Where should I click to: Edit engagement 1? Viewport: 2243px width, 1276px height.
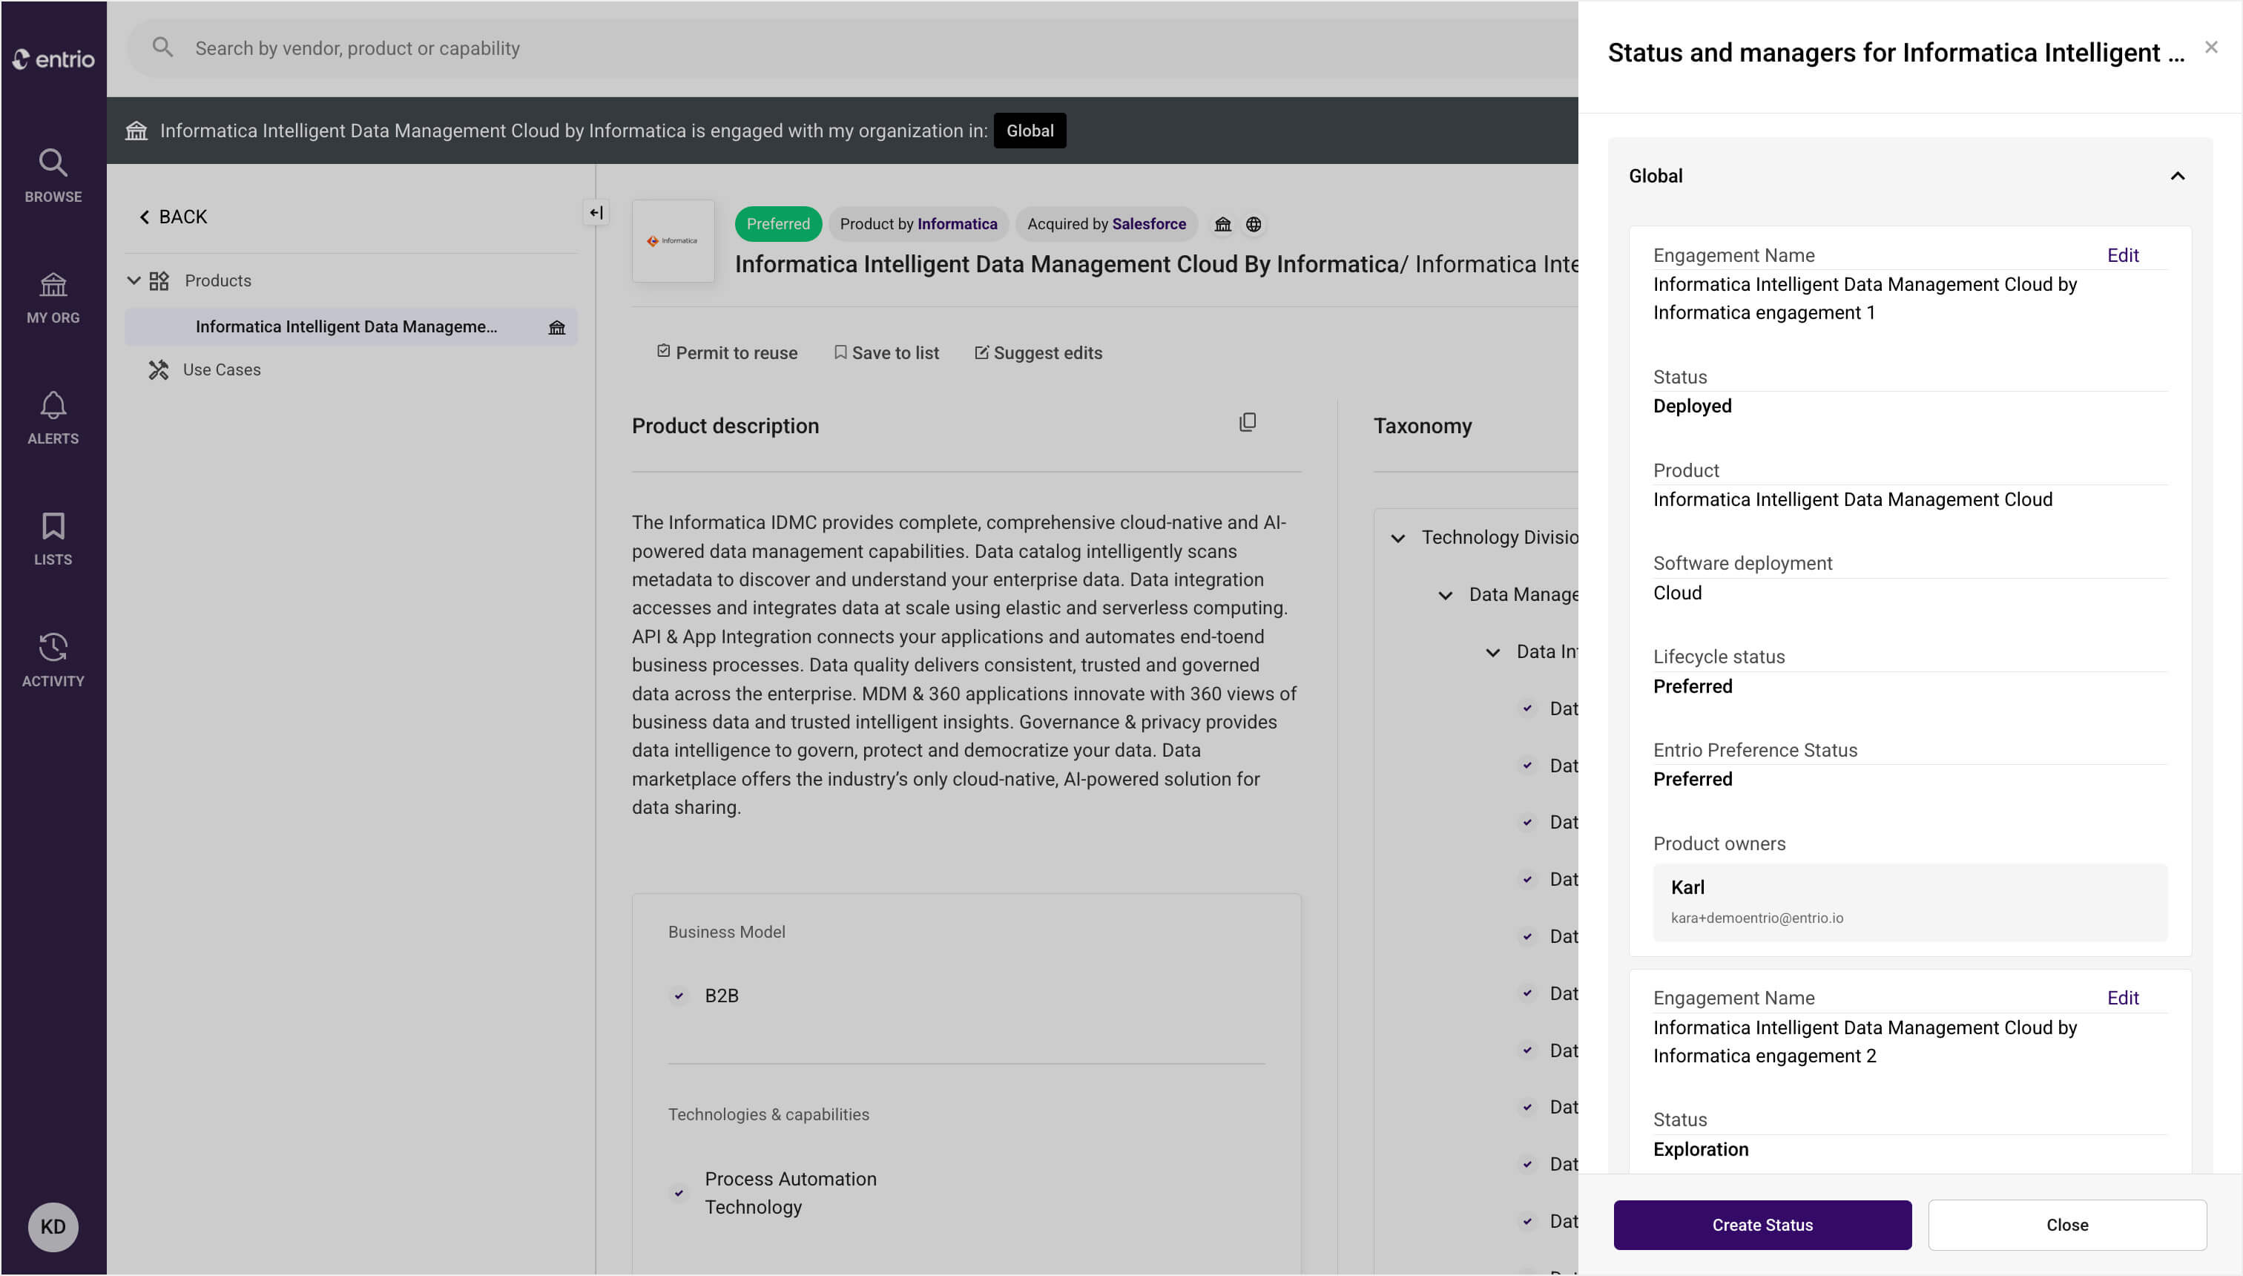click(x=2123, y=255)
